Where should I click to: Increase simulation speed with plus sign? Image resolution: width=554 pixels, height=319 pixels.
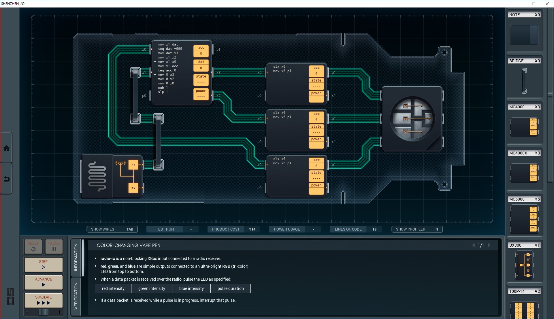[60, 312]
